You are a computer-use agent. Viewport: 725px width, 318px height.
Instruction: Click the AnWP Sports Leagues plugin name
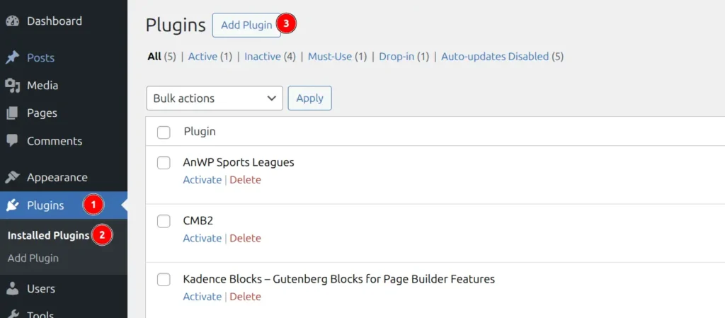coord(239,162)
